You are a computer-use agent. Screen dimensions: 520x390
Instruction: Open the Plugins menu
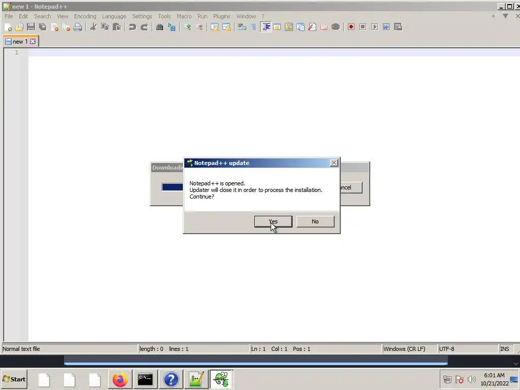pyautogui.click(x=221, y=16)
